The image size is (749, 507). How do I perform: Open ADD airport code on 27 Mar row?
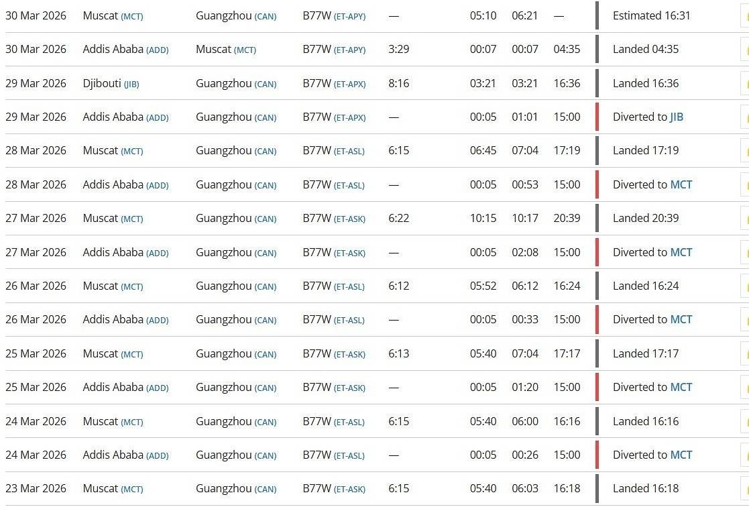(x=157, y=253)
